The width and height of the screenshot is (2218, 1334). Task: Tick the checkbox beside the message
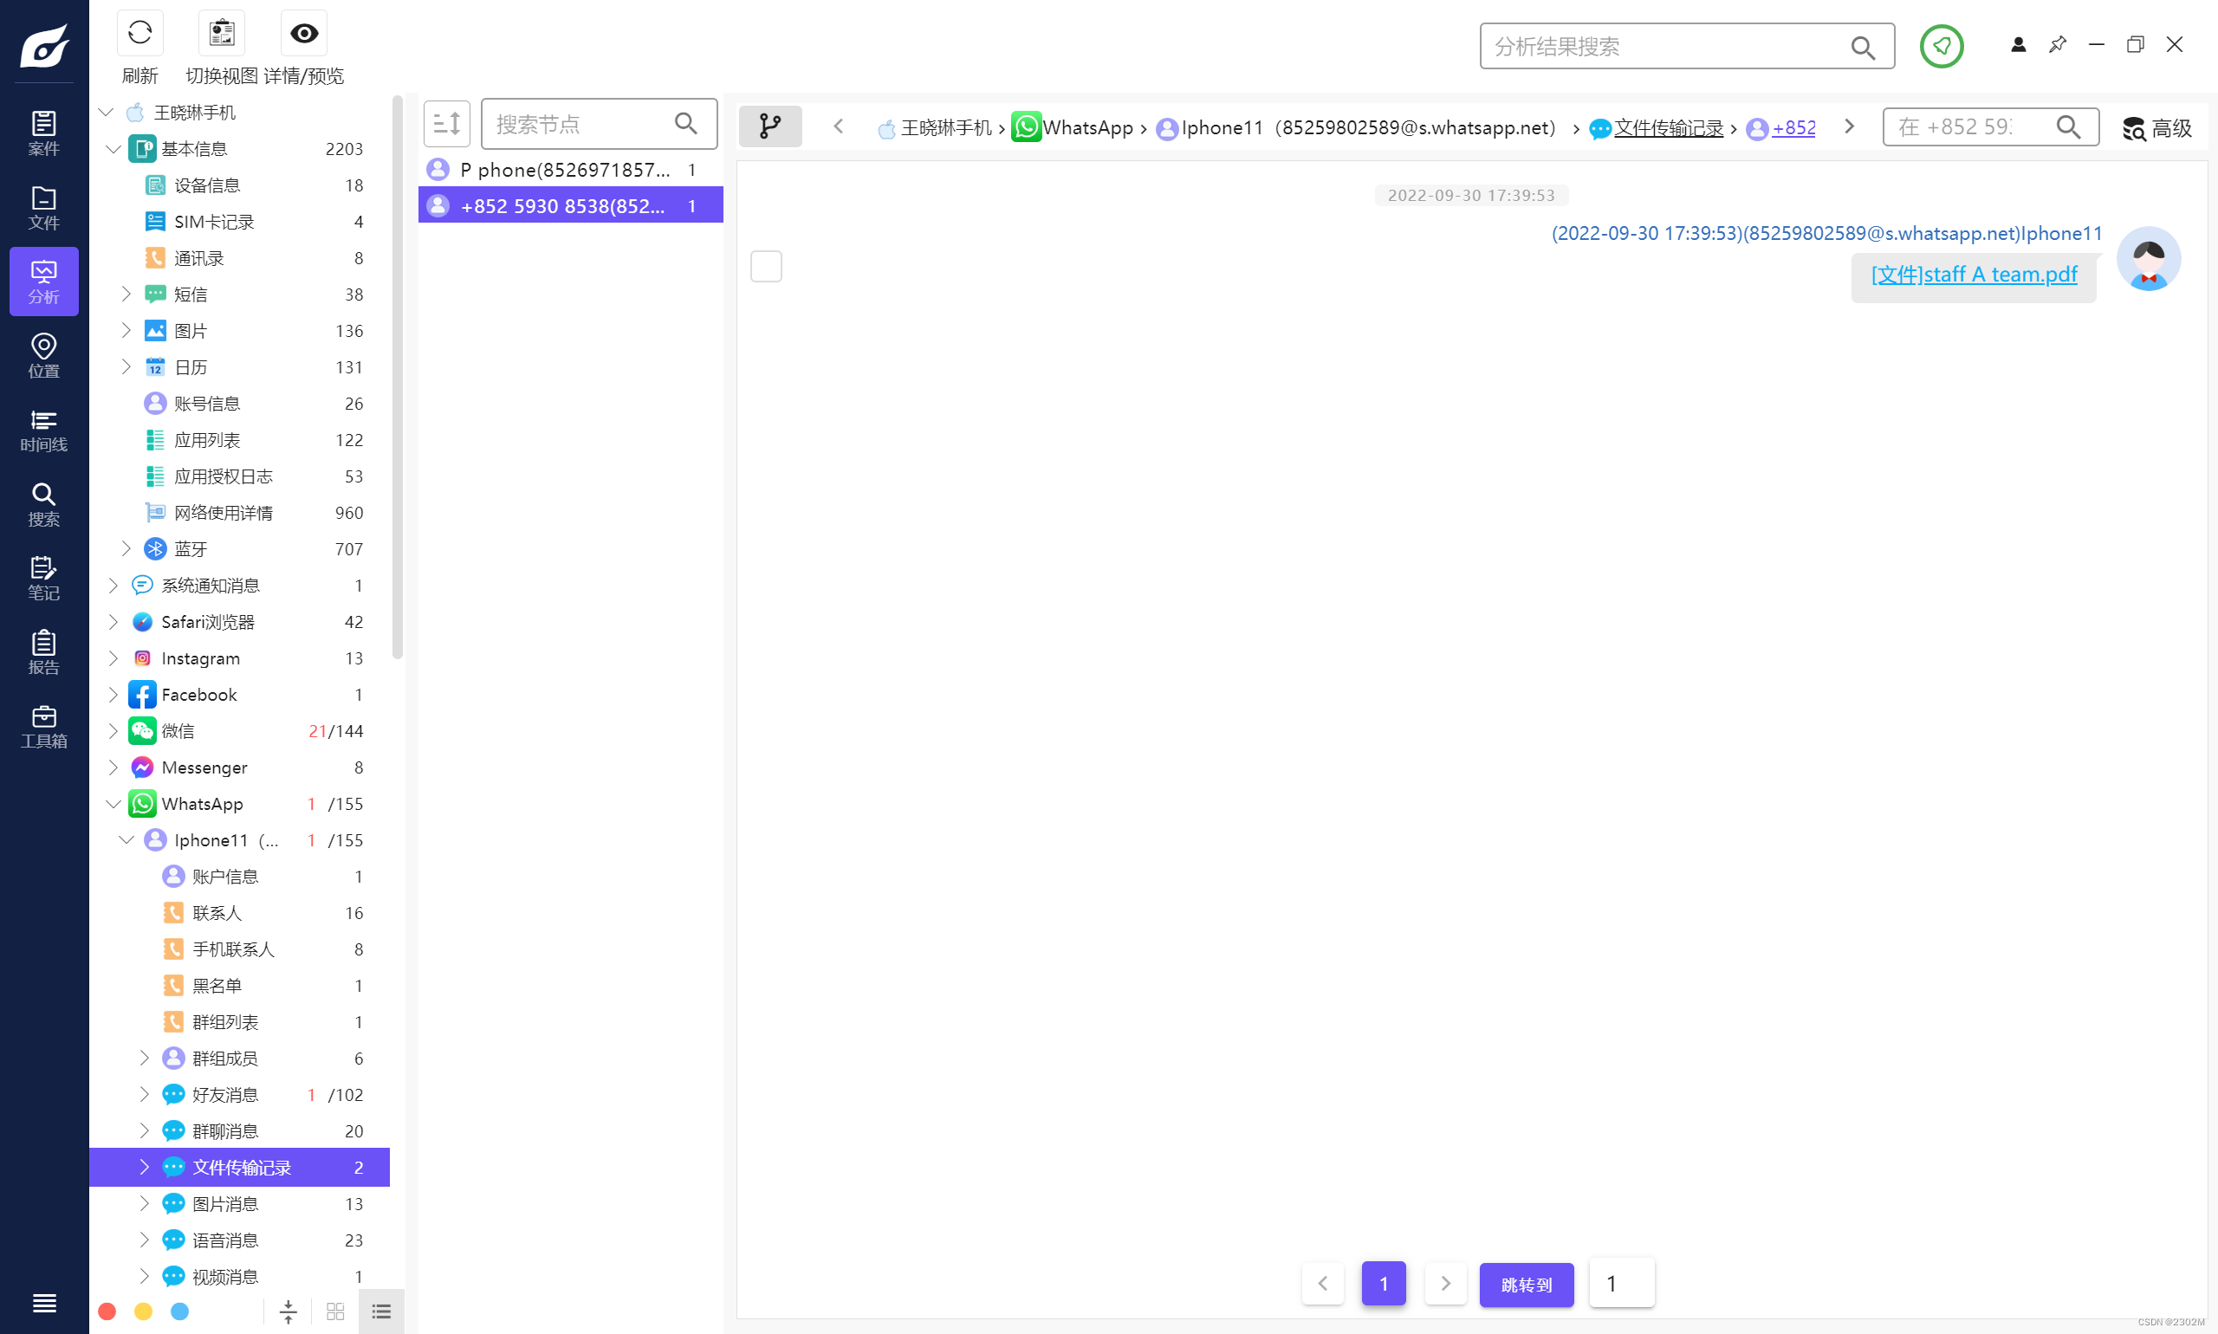(x=766, y=266)
